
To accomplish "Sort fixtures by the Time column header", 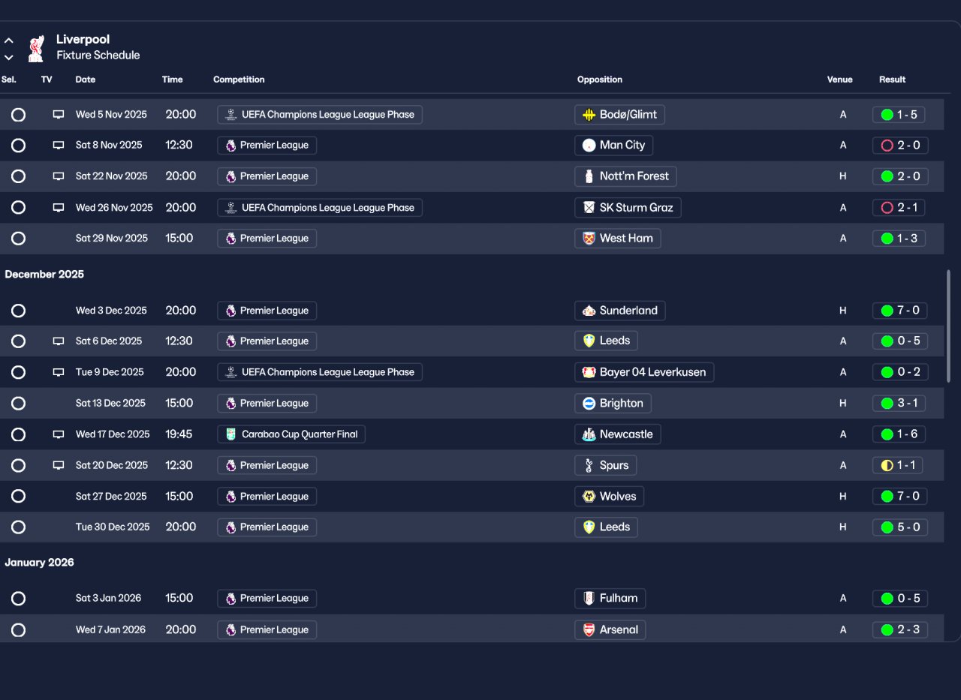I will [x=172, y=80].
